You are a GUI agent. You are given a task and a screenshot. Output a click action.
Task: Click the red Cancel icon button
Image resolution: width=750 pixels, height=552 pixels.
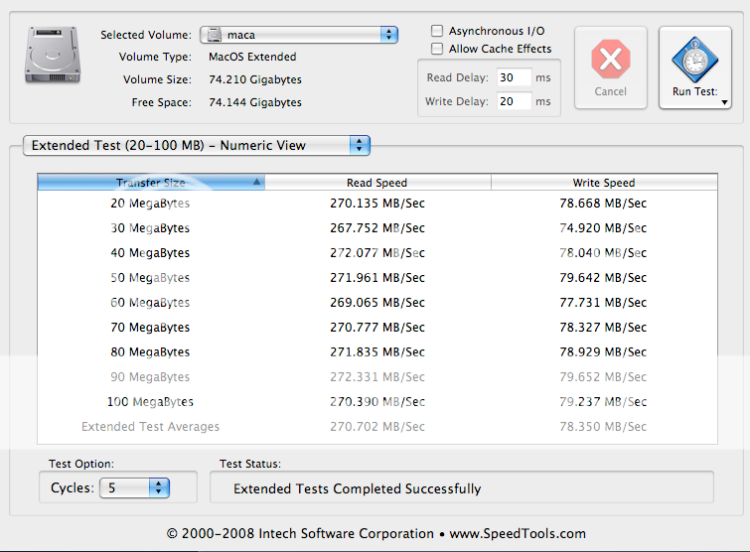(x=610, y=61)
